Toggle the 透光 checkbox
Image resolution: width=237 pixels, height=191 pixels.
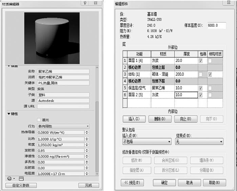coord(39,120)
